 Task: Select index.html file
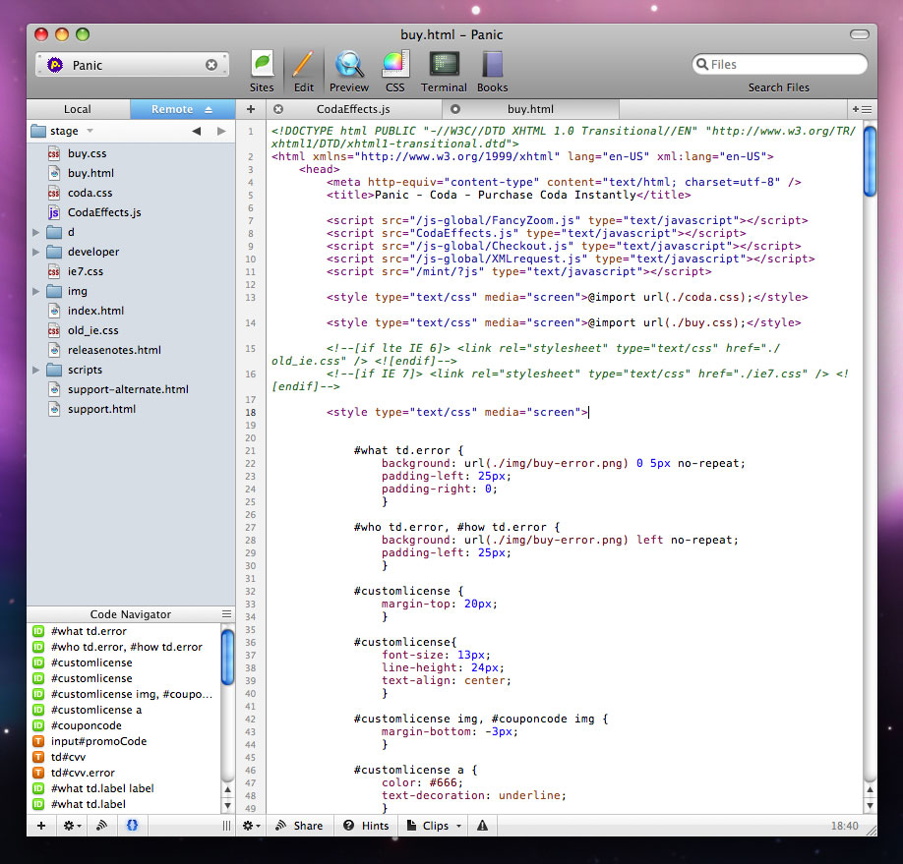click(x=131, y=311)
